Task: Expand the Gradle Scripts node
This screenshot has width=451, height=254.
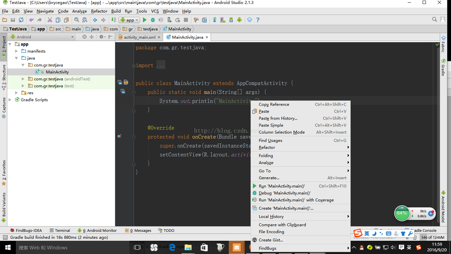Action: coord(10,100)
